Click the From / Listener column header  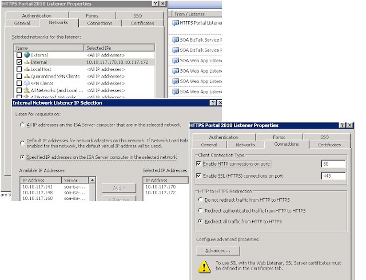[197, 14]
